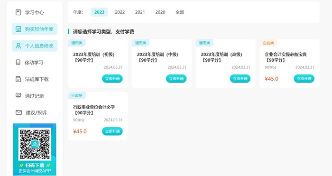332x176 pixels.
Task: Go to 购买其他年度 menu item
Action: pyautogui.click(x=35, y=29)
